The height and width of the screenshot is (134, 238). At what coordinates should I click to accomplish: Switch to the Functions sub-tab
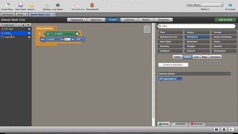tap(215, 57)
